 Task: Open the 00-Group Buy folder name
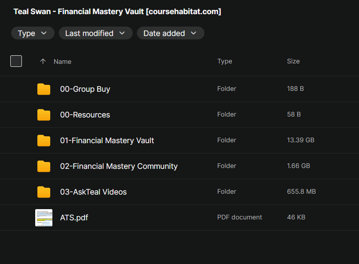coord(85,89)
